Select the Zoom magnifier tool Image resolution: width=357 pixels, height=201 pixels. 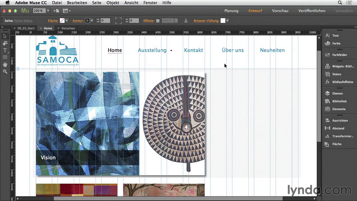[x=5, y=72]
